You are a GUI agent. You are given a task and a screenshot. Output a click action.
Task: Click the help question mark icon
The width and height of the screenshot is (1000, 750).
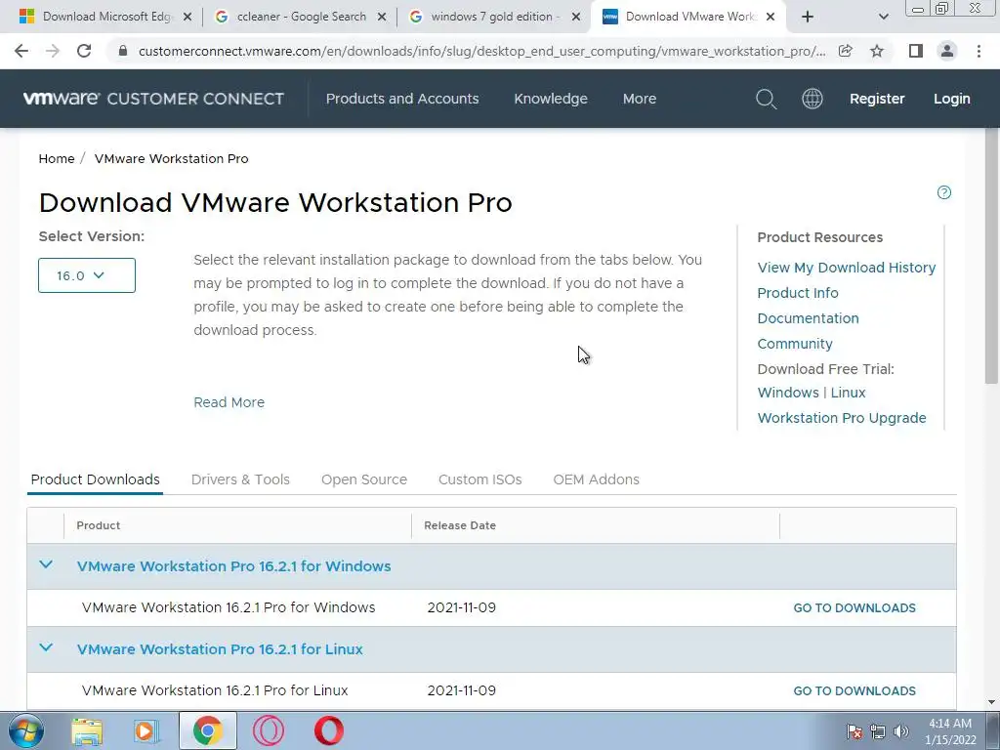pyautogui.click(x=944, y=192)
